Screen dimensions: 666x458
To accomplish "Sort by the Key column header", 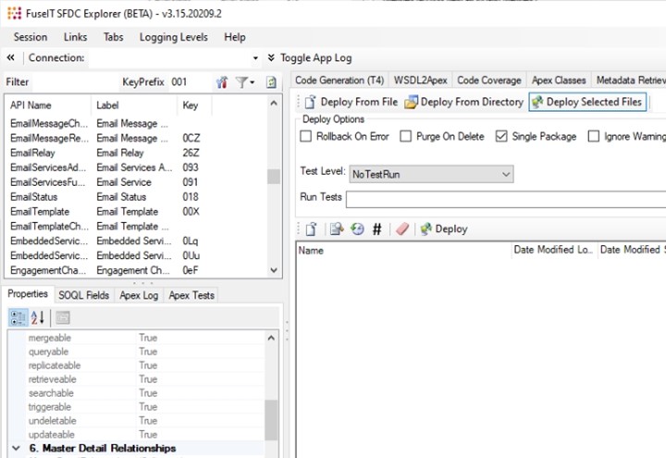I will pyautogui.click(x=194, y=105).
